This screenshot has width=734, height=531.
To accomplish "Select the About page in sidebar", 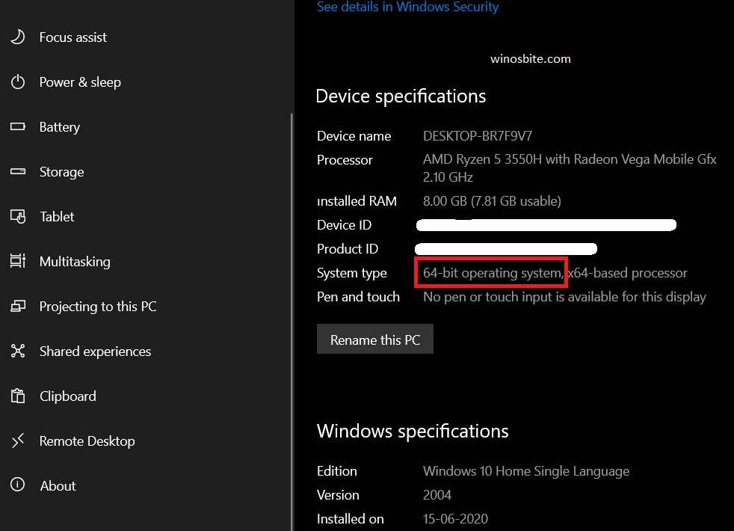I will [58, 486].
